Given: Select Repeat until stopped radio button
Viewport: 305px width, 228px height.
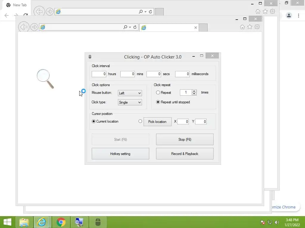Looking at the screenshot, I should pyautogui.click(x=158, y=102).
